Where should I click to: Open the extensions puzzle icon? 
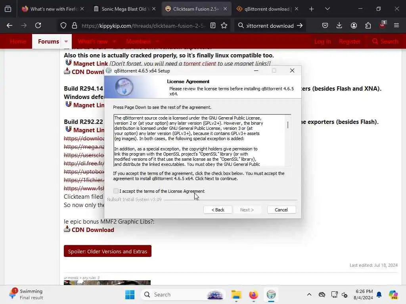[x=368, y=25]
